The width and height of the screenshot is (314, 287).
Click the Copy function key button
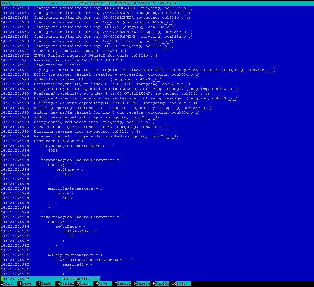84,283
